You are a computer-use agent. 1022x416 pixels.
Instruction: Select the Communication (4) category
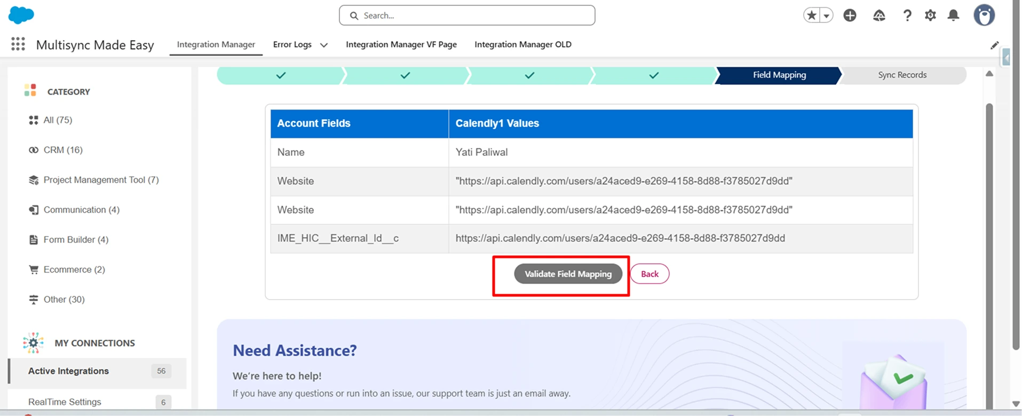pyautogui.click(x=81, y=210)
